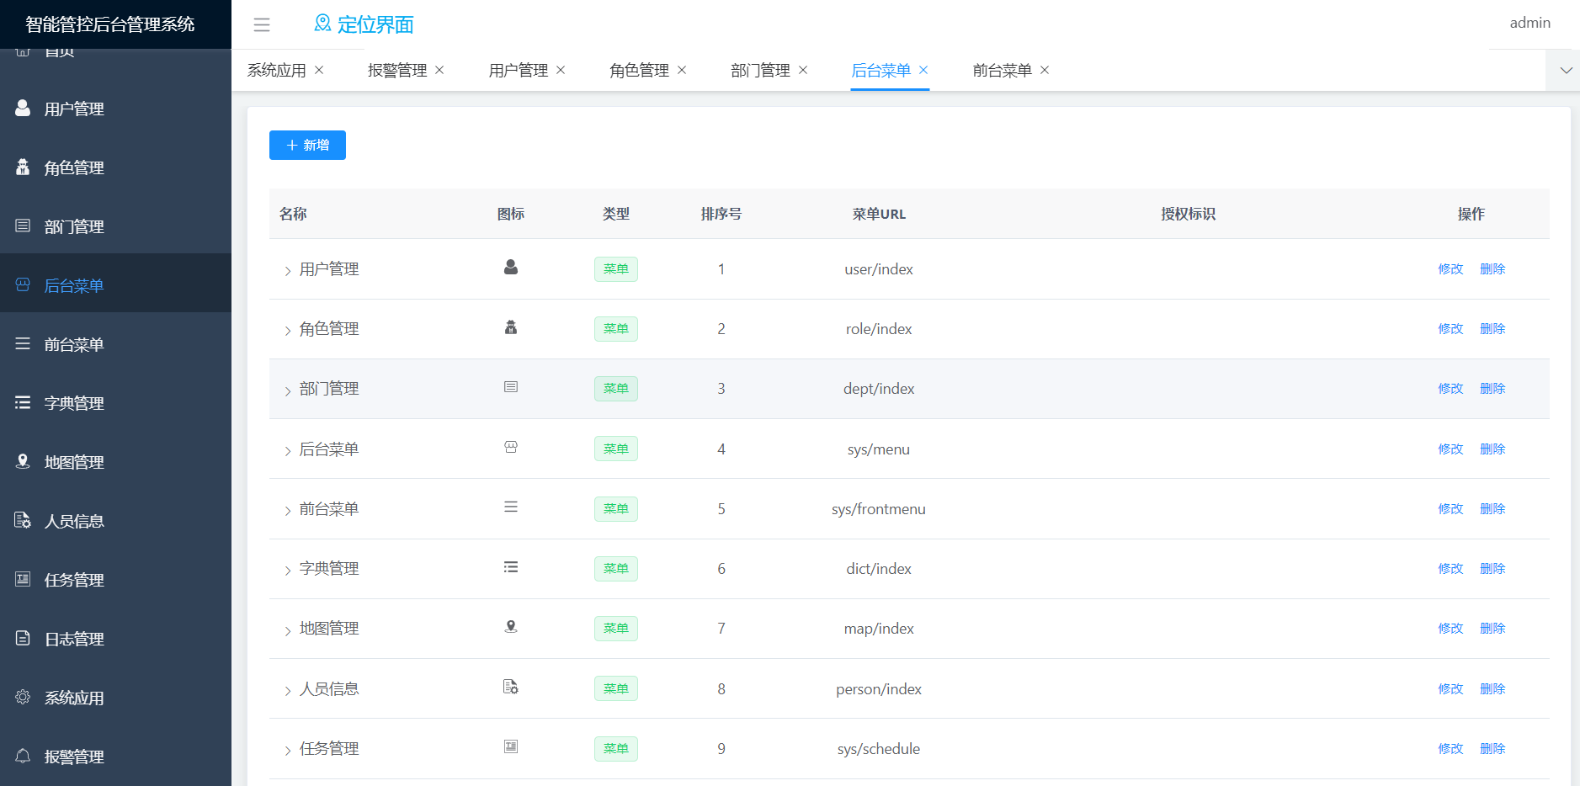Click 删除 for the dict/index row
1580x786 pixels.
click(x=1492, y=568)
